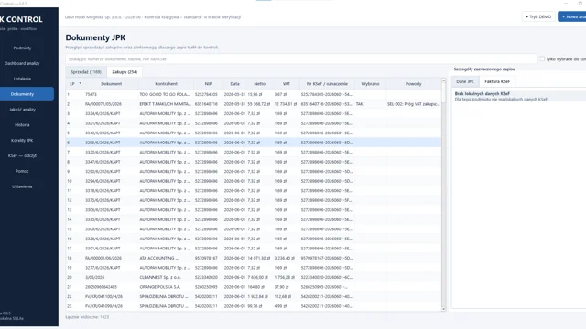Click SEL-002 Próg VAT reason cell
The image size is (586, 329).
point(413,104)
